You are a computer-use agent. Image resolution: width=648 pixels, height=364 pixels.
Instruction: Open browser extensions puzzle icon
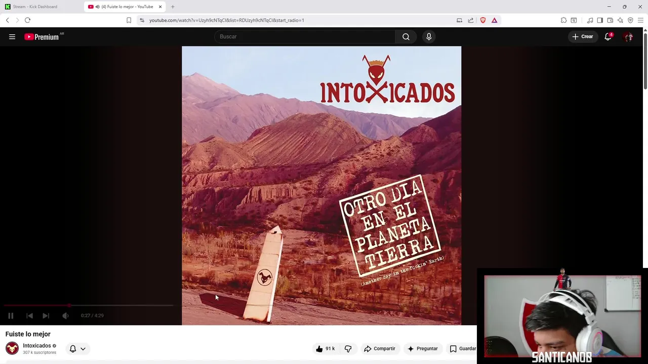coord(563,20)
